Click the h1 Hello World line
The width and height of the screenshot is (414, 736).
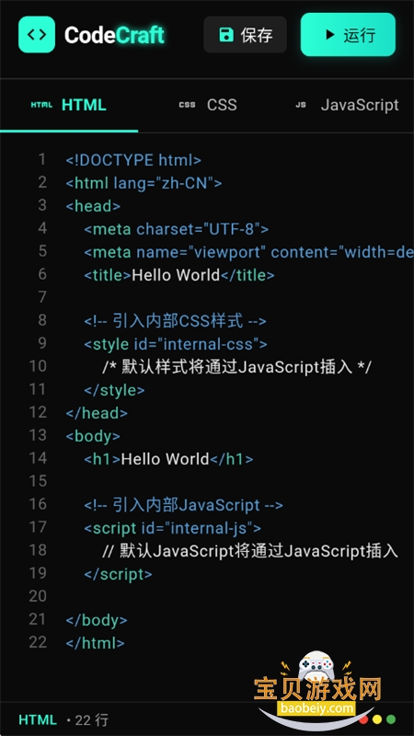click(x=168, y=459)
